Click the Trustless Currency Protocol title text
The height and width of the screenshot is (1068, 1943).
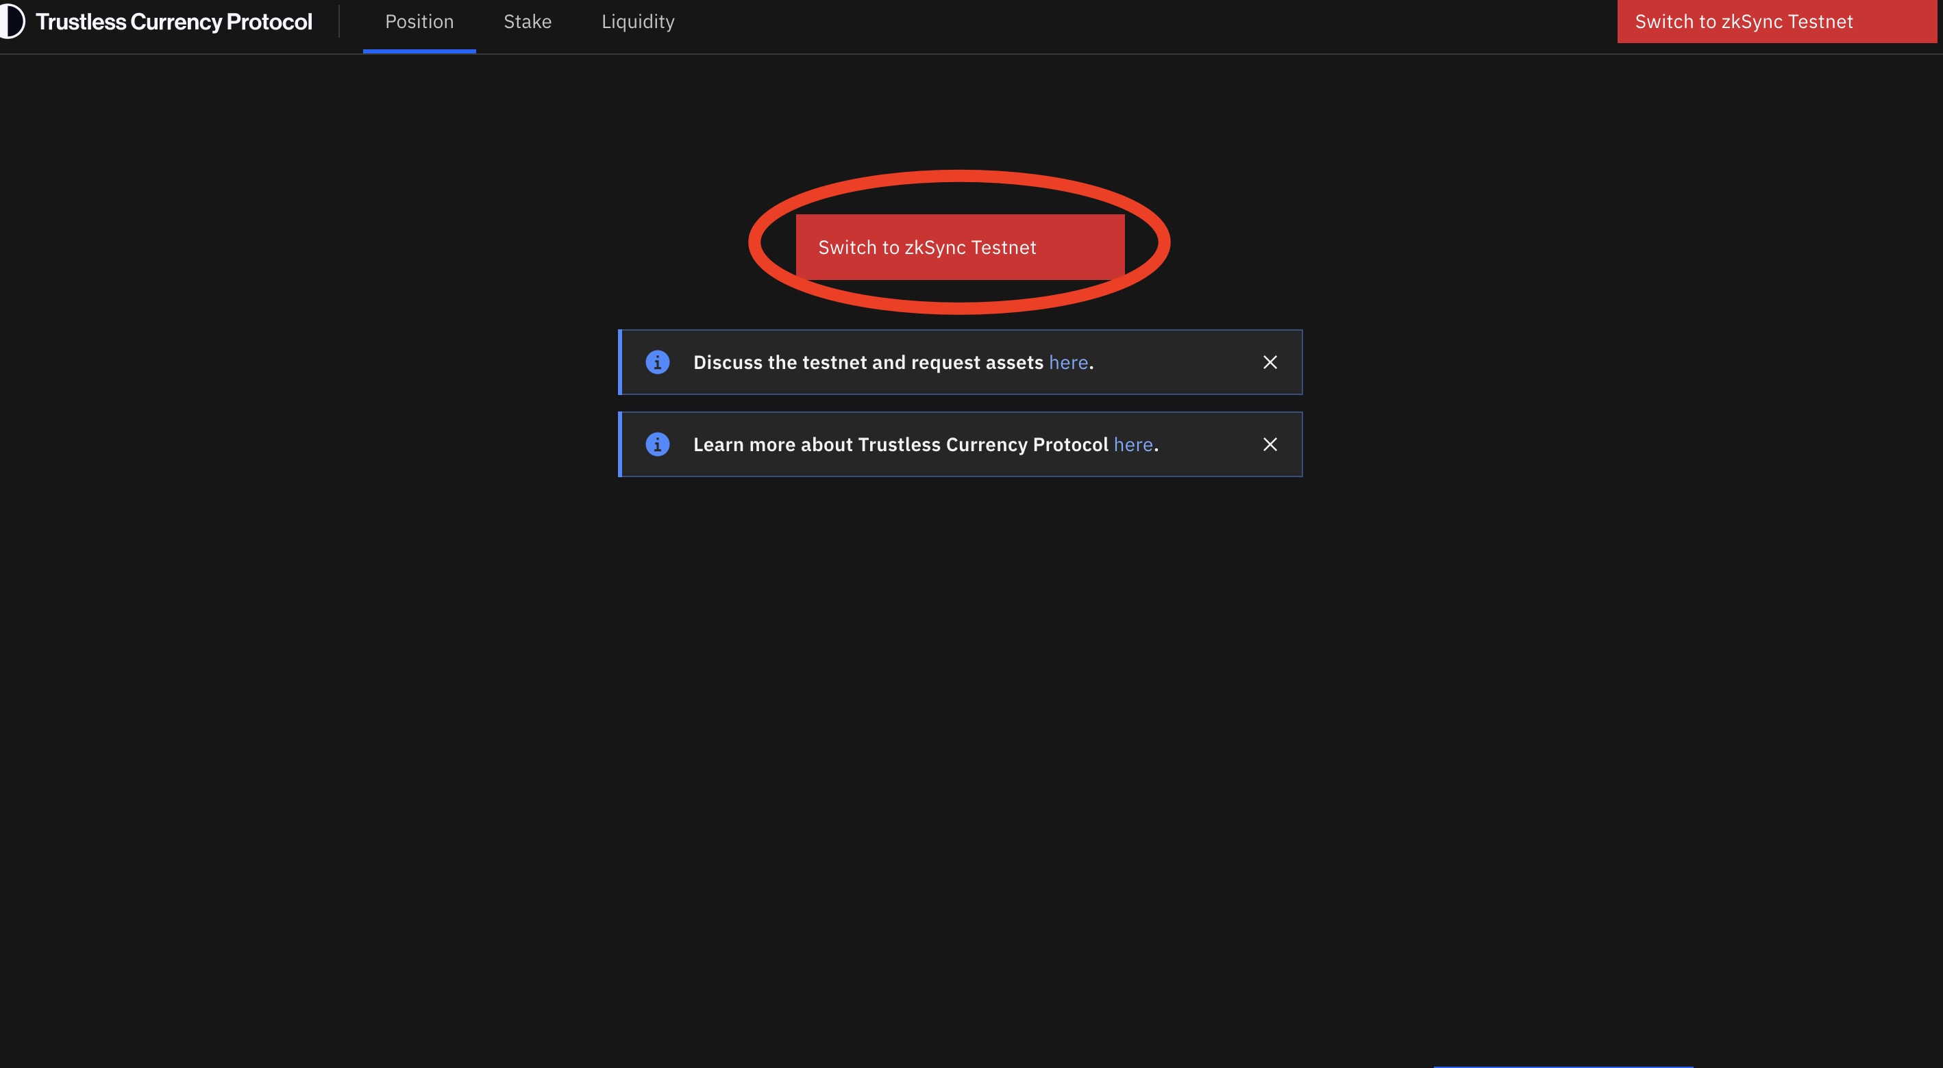pos(173,22)
